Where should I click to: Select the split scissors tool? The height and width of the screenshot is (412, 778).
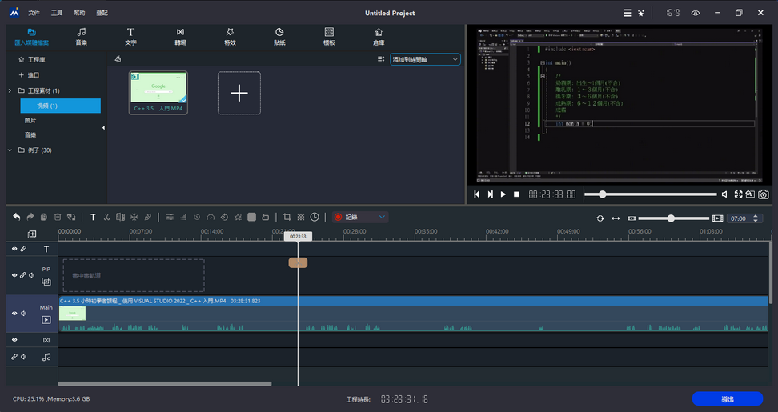click(106, 217)
